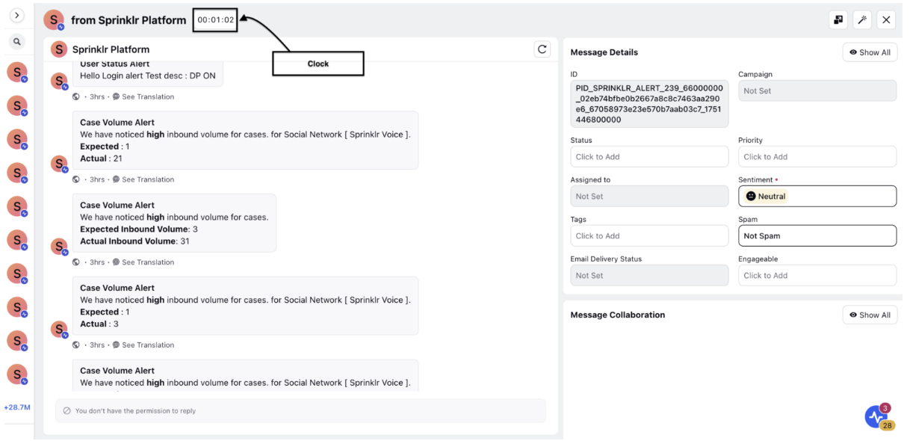This screenshot has height=441, width=910.
Task: Click the 'Message Details' heading
Action: [604, 52]
